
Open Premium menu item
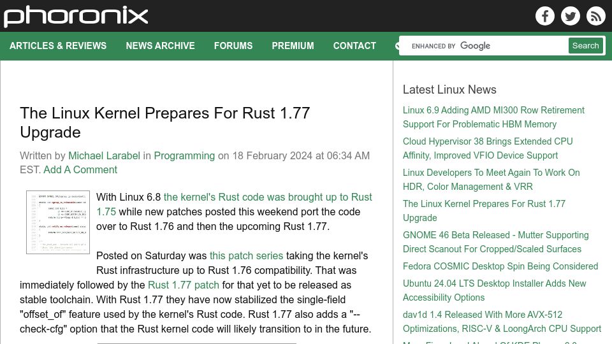coord(293,46)
